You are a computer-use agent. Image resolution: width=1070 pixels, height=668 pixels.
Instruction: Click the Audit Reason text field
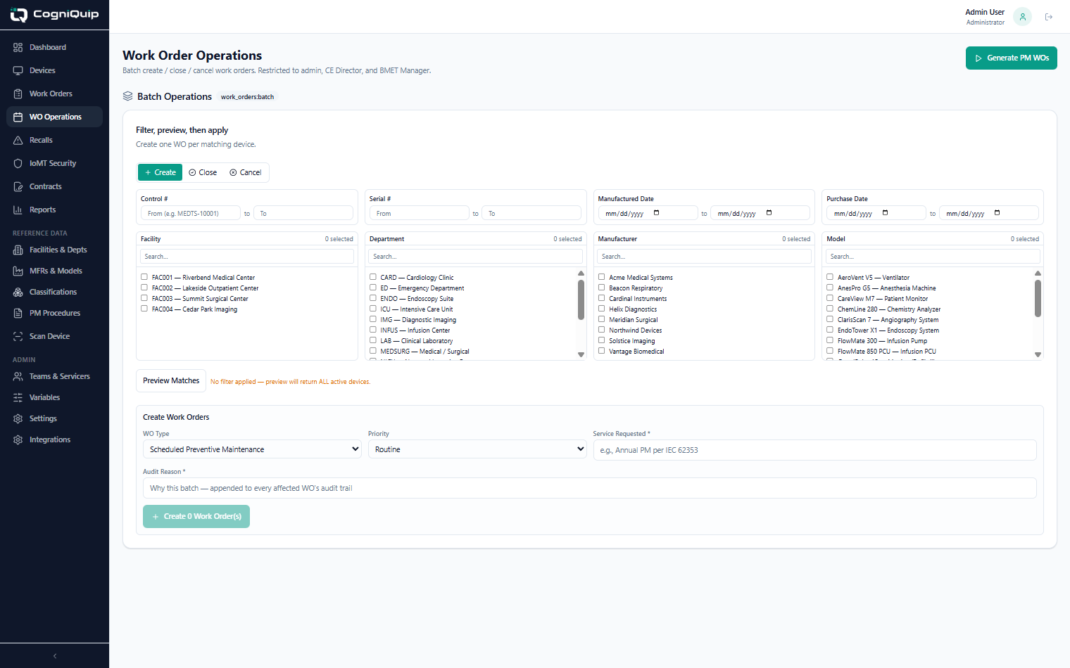pos(589,488)
